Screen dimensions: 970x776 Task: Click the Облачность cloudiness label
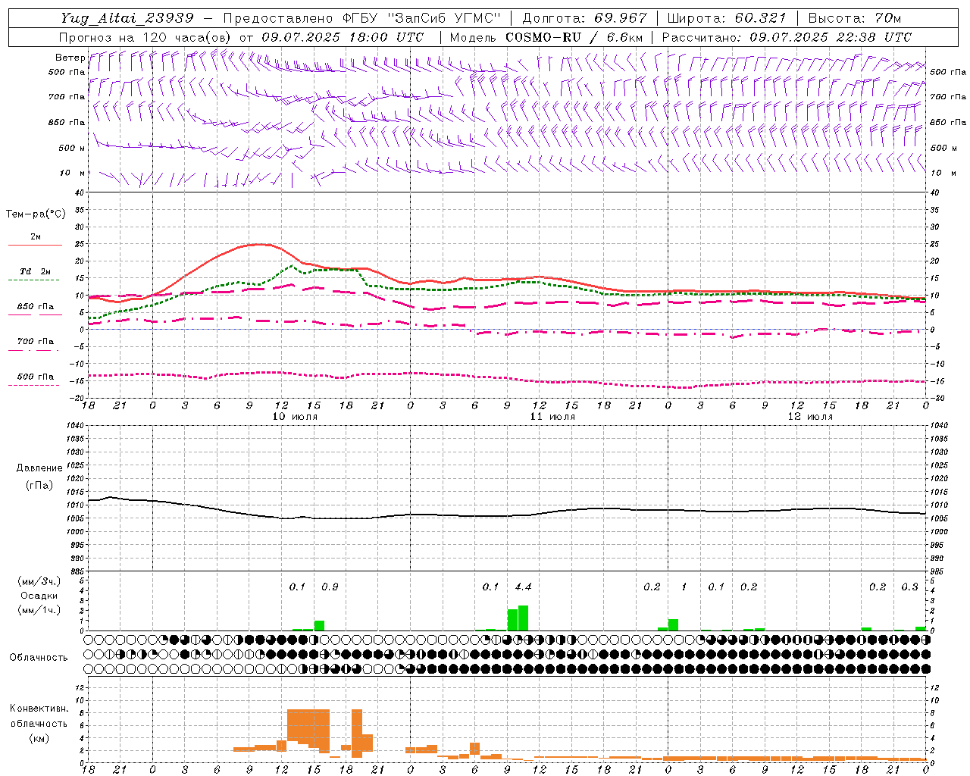(x=39, y=658)
